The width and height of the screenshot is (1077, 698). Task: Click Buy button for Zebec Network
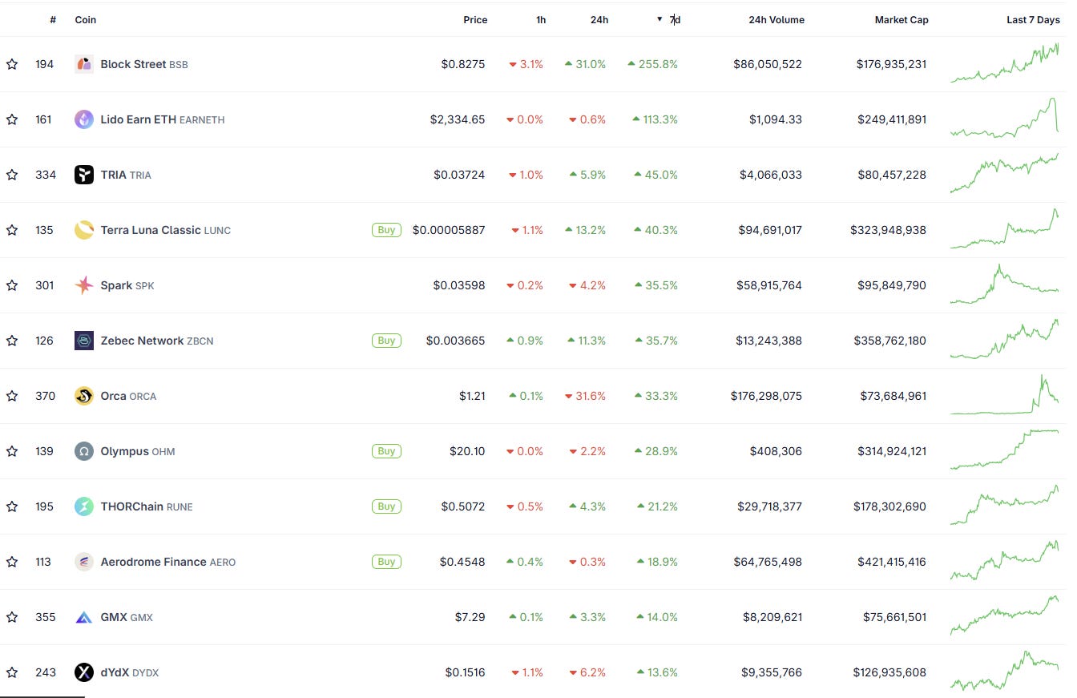click(x=386, y=341)
